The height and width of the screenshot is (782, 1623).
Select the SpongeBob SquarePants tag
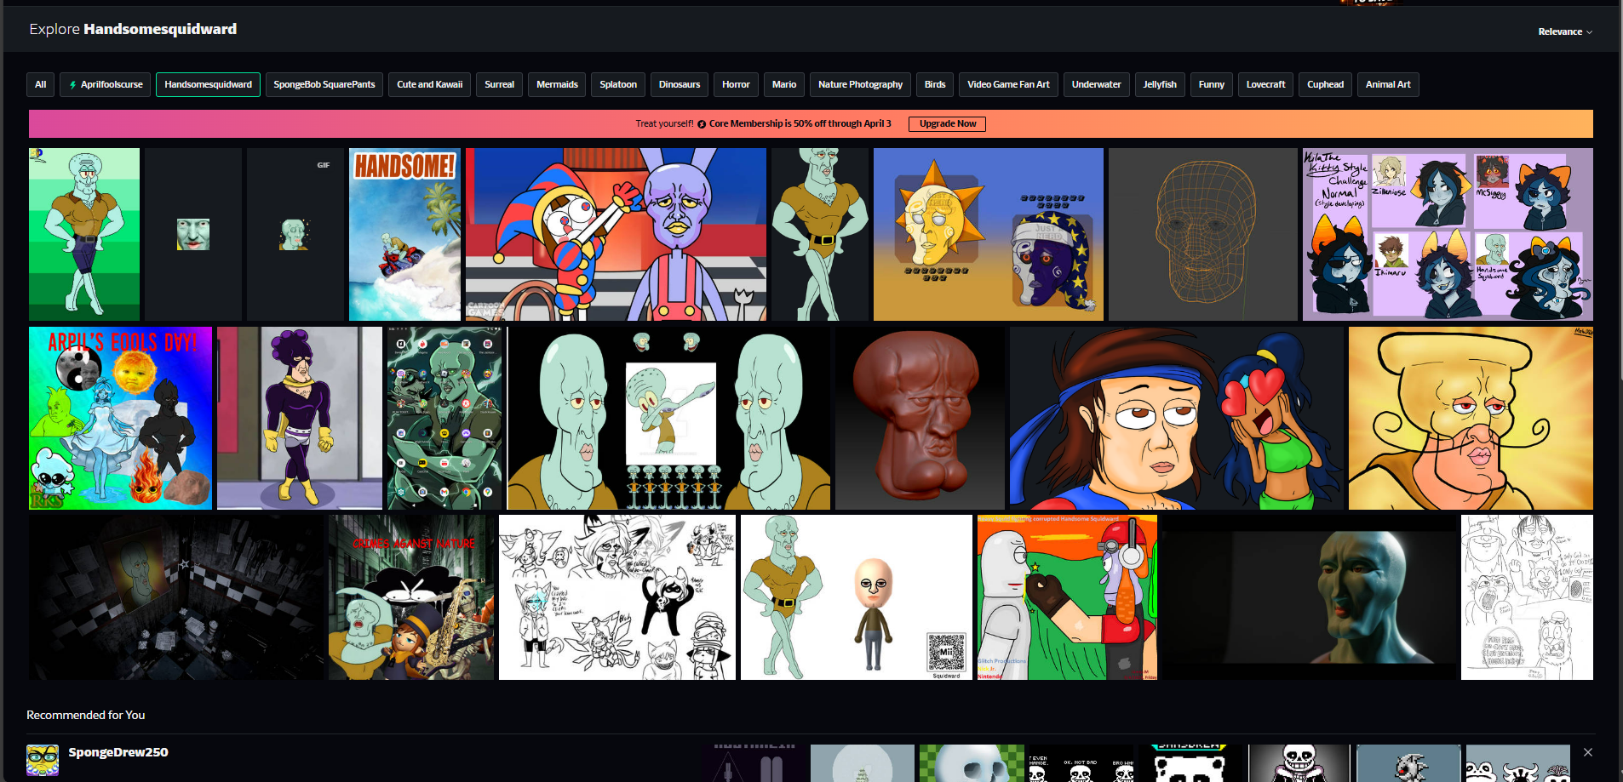coord(324,84)
